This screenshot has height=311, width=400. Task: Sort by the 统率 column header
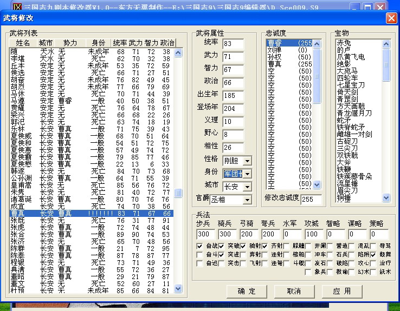point(120,43)
